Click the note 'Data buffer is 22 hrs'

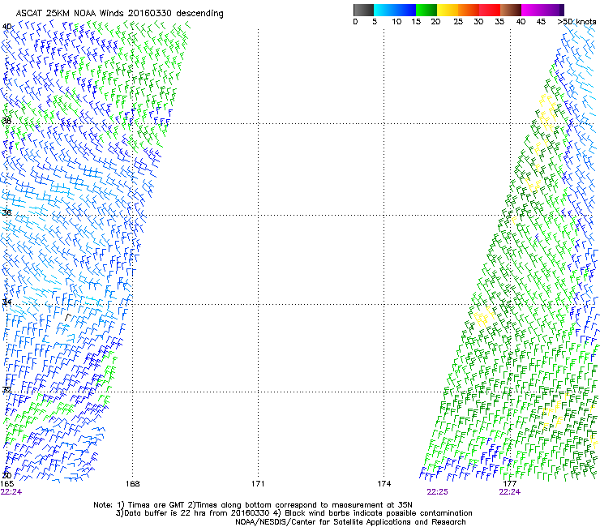(165, 513)
